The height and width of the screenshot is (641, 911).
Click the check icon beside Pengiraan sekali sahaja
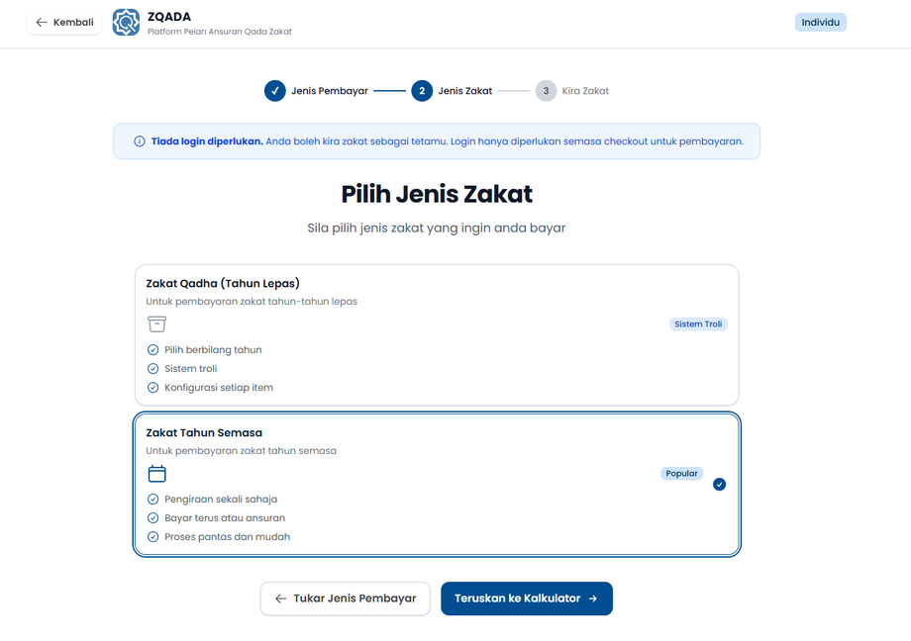pos(152,500)
